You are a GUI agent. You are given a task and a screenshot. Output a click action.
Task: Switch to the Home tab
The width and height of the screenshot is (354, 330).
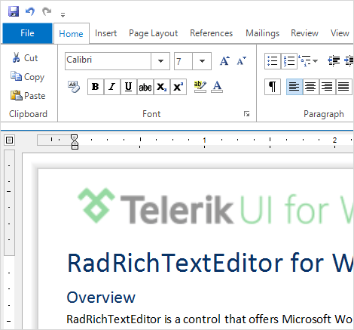[x=72, y=34]
